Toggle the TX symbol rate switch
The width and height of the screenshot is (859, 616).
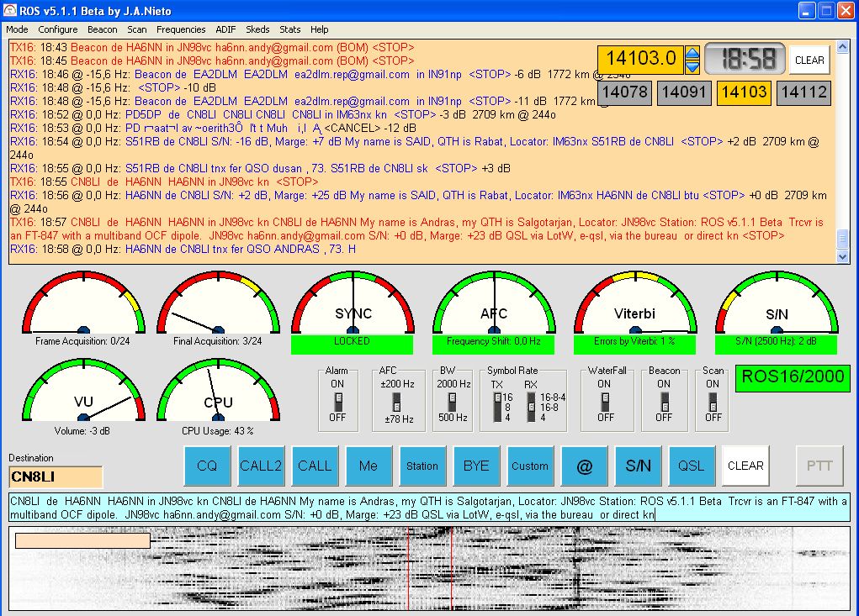pos(497,407)
